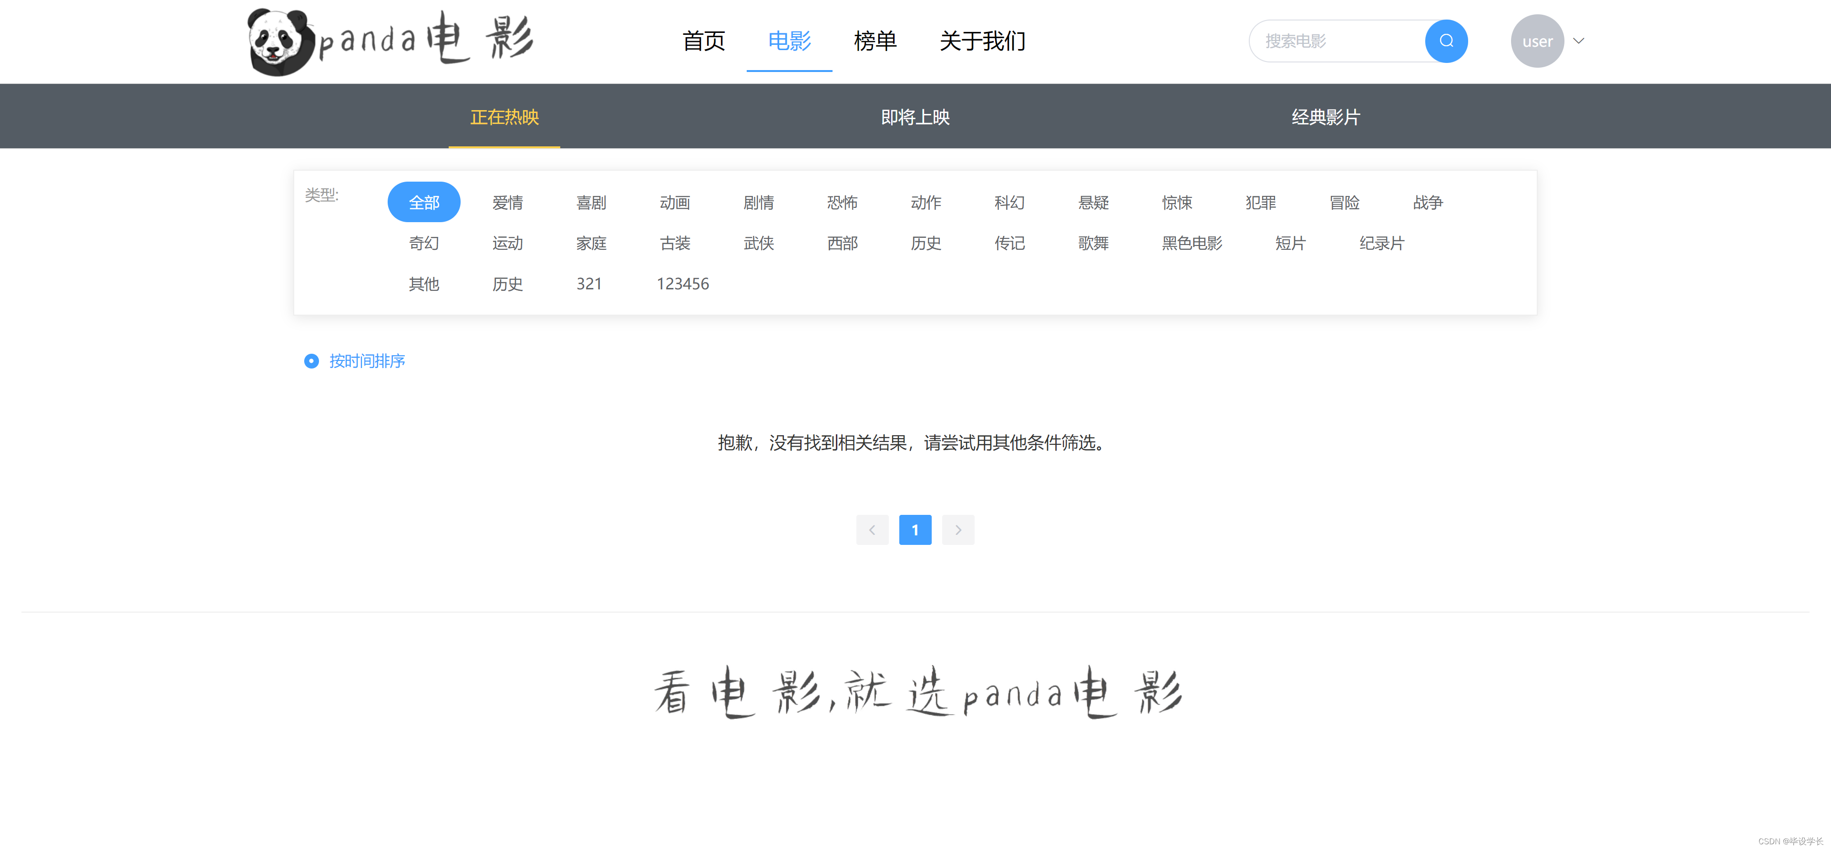Filter movies by 科幻 genre

point(1009,203)
